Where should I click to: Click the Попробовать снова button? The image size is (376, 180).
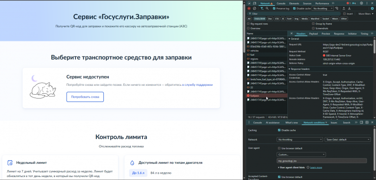85,97
